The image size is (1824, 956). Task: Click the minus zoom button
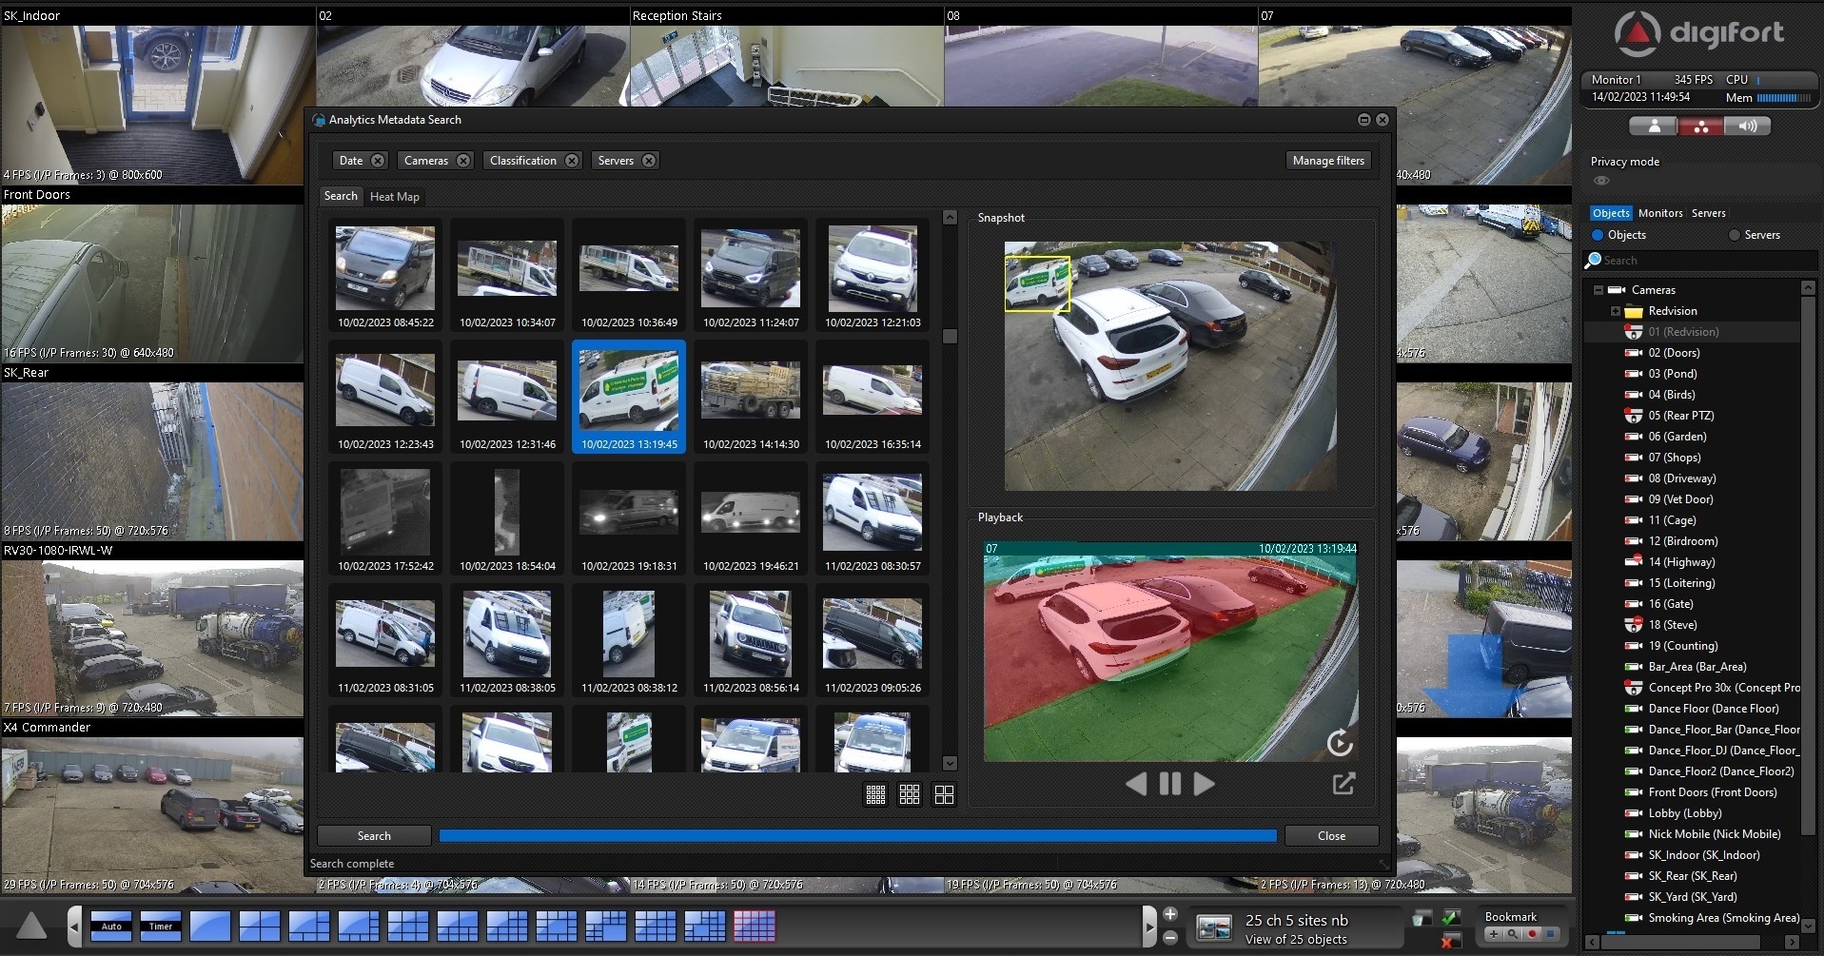(1170, 938)
